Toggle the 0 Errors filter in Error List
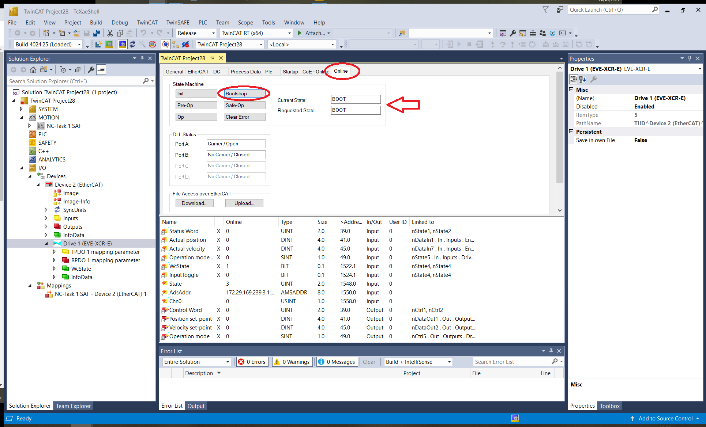 tap(252, 362)
